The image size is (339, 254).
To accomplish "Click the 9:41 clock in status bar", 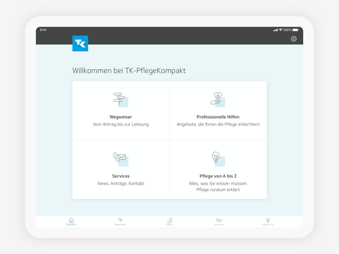I will 43,30.
